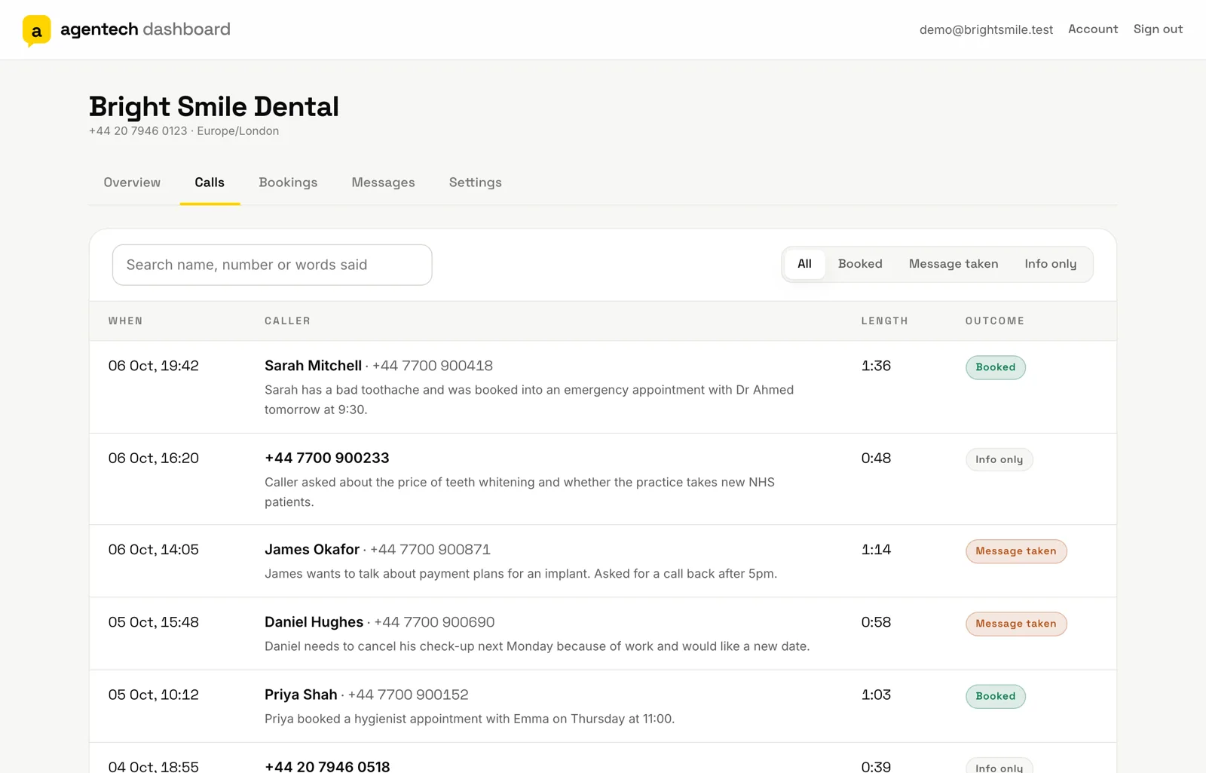Click the 06 Oct, 14:05 timestamp
This screenshot has height=773, width=1206.
point(154,550)
